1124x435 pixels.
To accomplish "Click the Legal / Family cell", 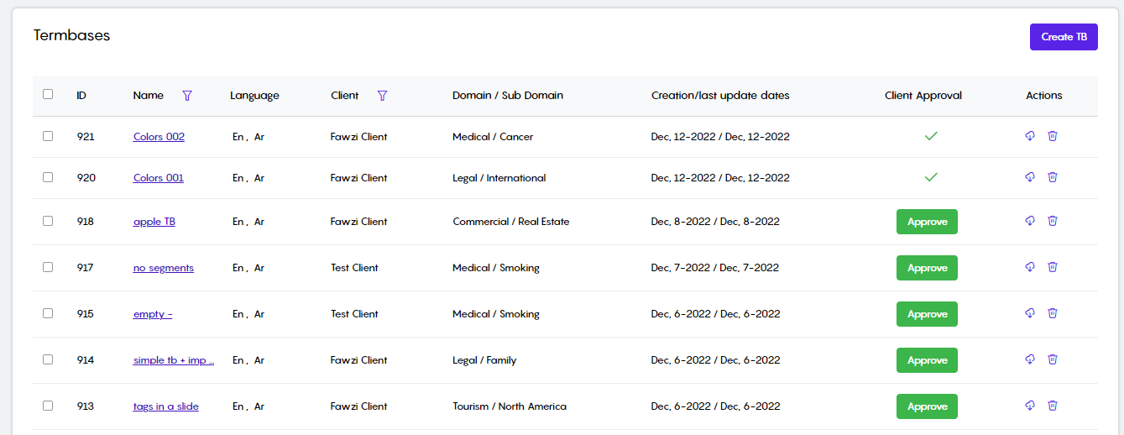I will [484, 360].
